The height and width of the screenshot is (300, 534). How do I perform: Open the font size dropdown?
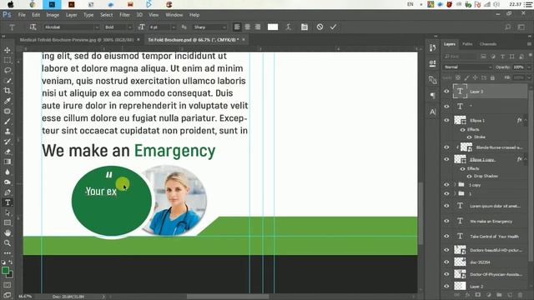tap(173, 27)
